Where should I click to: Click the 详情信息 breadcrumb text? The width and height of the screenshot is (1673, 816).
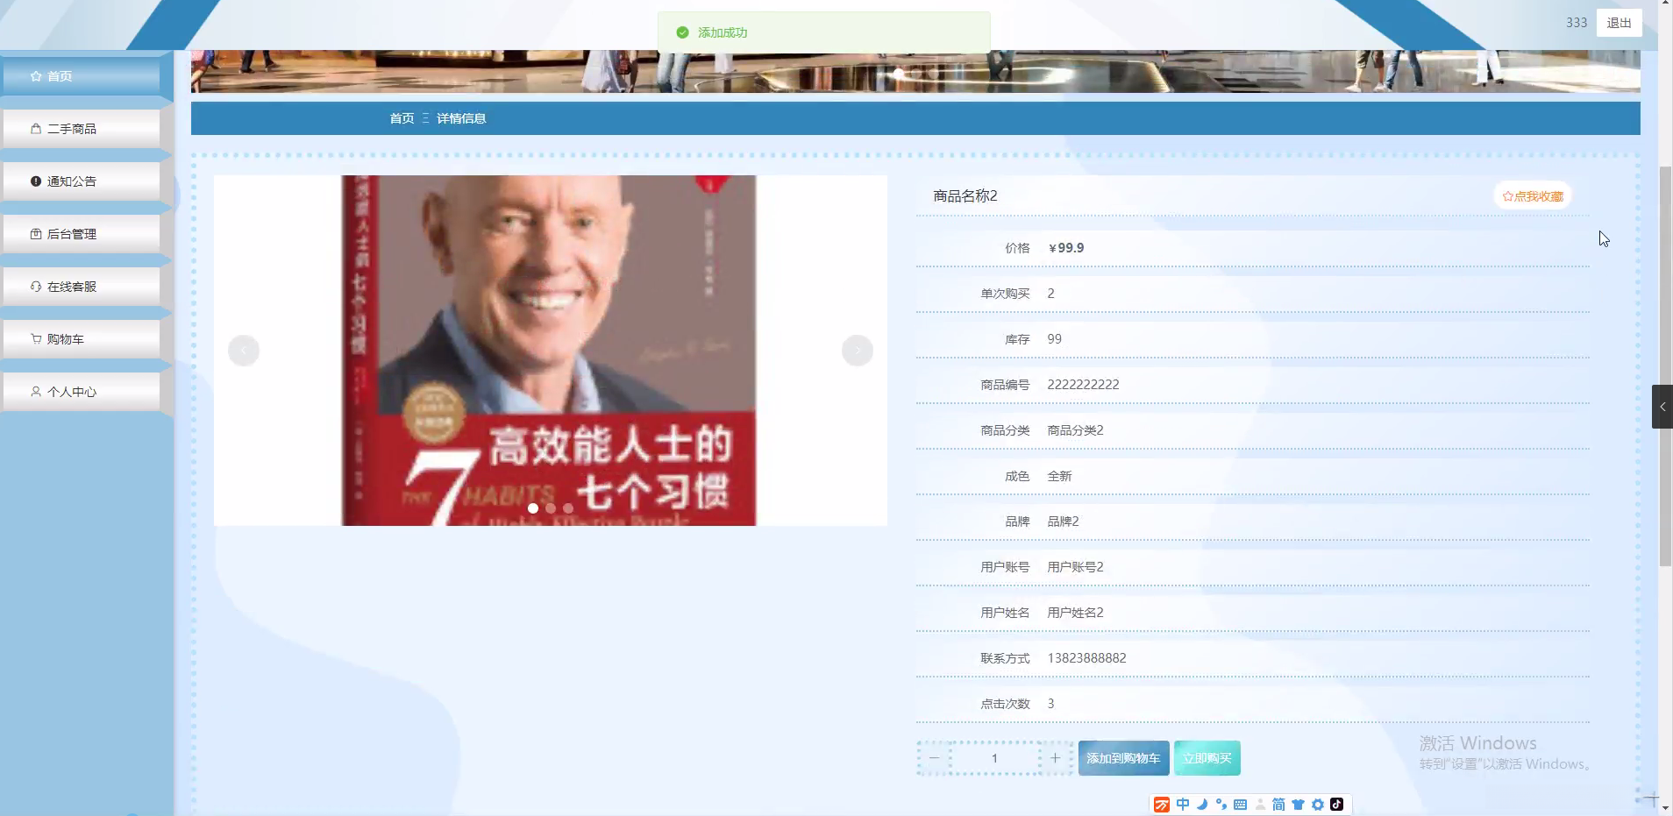[461, 118]
